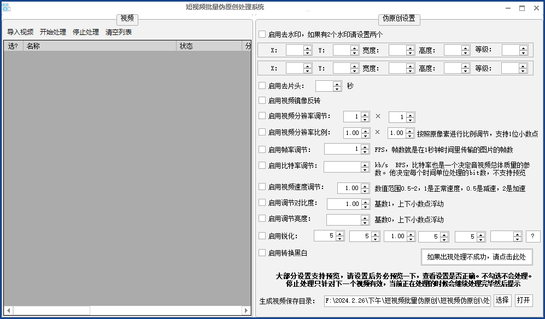This screenshot has height=319, width=545.
Task: Click first watermark row X input field
Action: (298, 50)
